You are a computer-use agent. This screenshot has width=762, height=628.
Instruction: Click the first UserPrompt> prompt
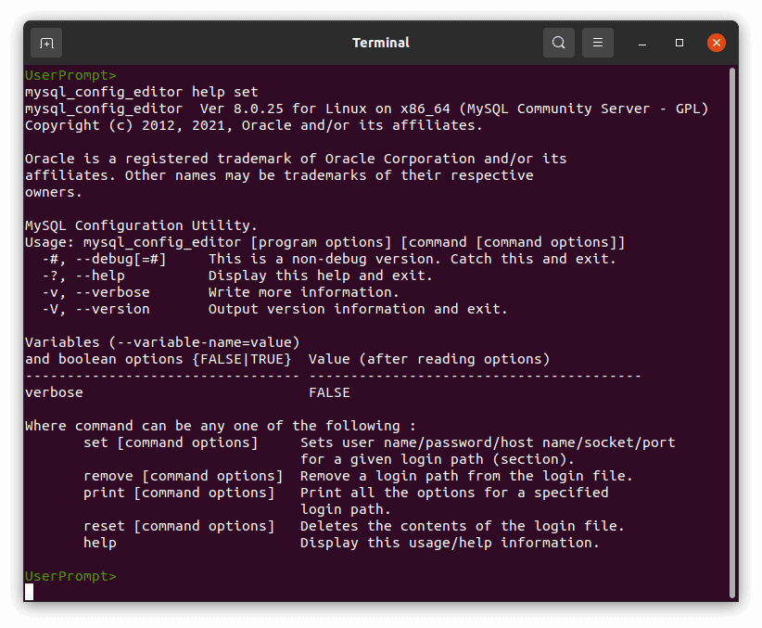click(70, 75)
